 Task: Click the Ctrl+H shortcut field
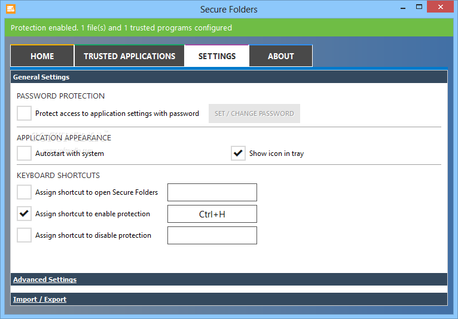[x=212, y=214]
